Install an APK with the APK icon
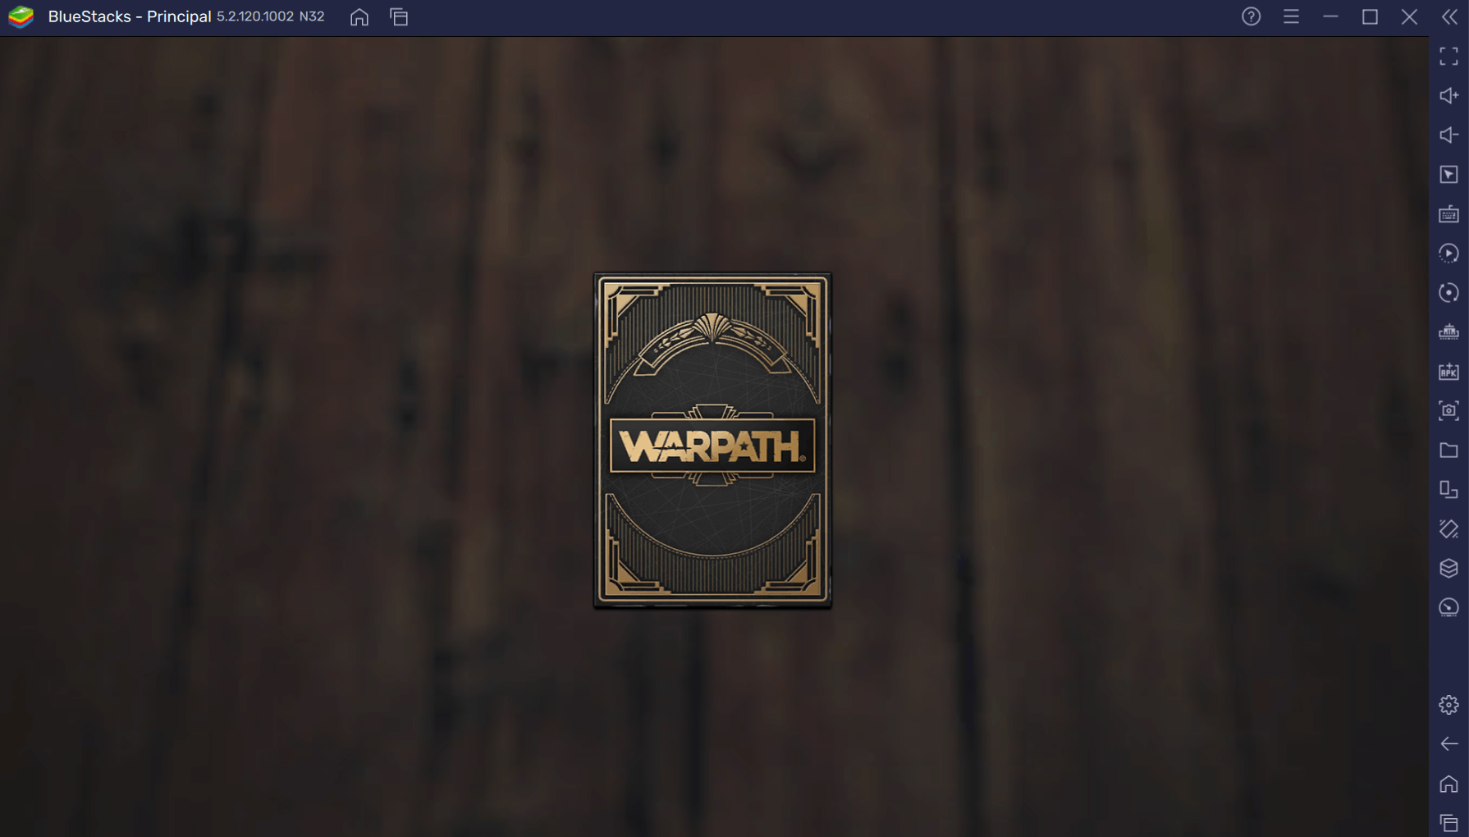 point(1448,372)
